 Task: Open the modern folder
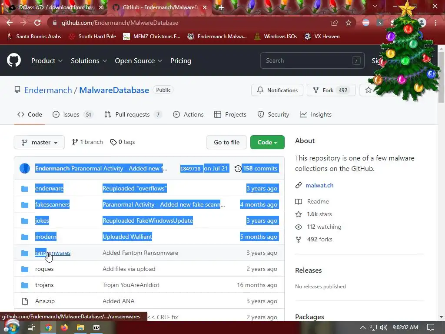pyautogui.click(x=46, y=237)
